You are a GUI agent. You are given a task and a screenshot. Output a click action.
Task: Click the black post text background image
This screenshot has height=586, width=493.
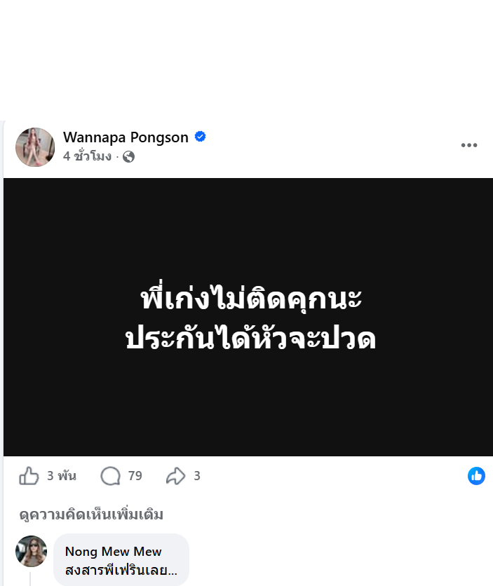pyautogui.click(x=248, y=317)
